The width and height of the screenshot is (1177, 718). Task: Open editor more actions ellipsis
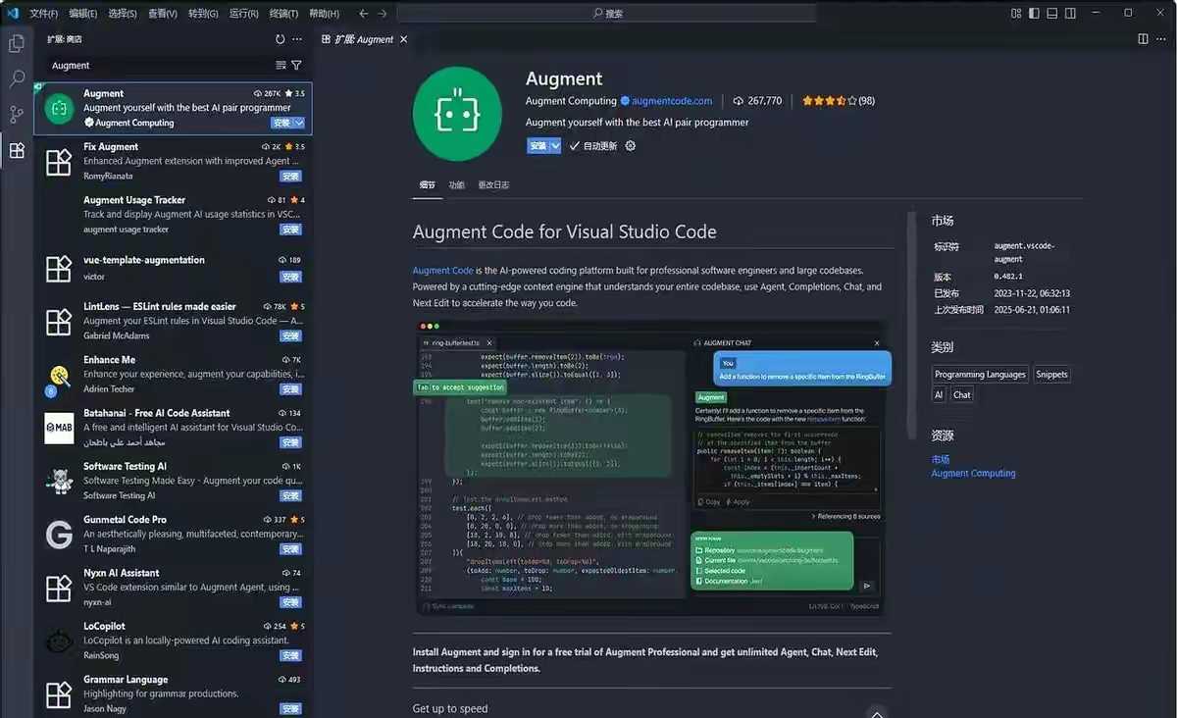pyautogui.click(x=1162, y=39)
